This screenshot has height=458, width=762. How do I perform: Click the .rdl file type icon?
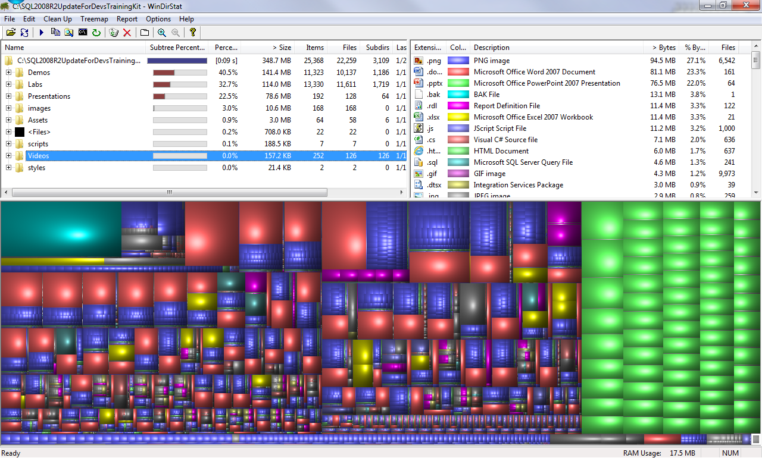point(419,106)
